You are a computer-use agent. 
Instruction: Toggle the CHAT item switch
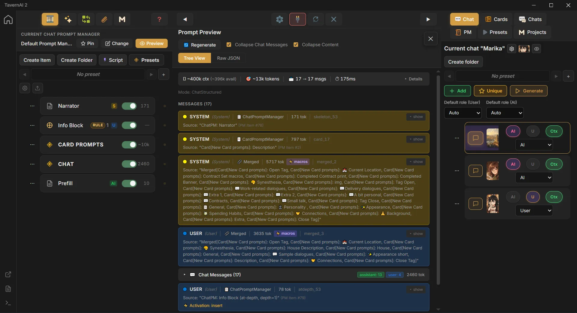point(129,164)
